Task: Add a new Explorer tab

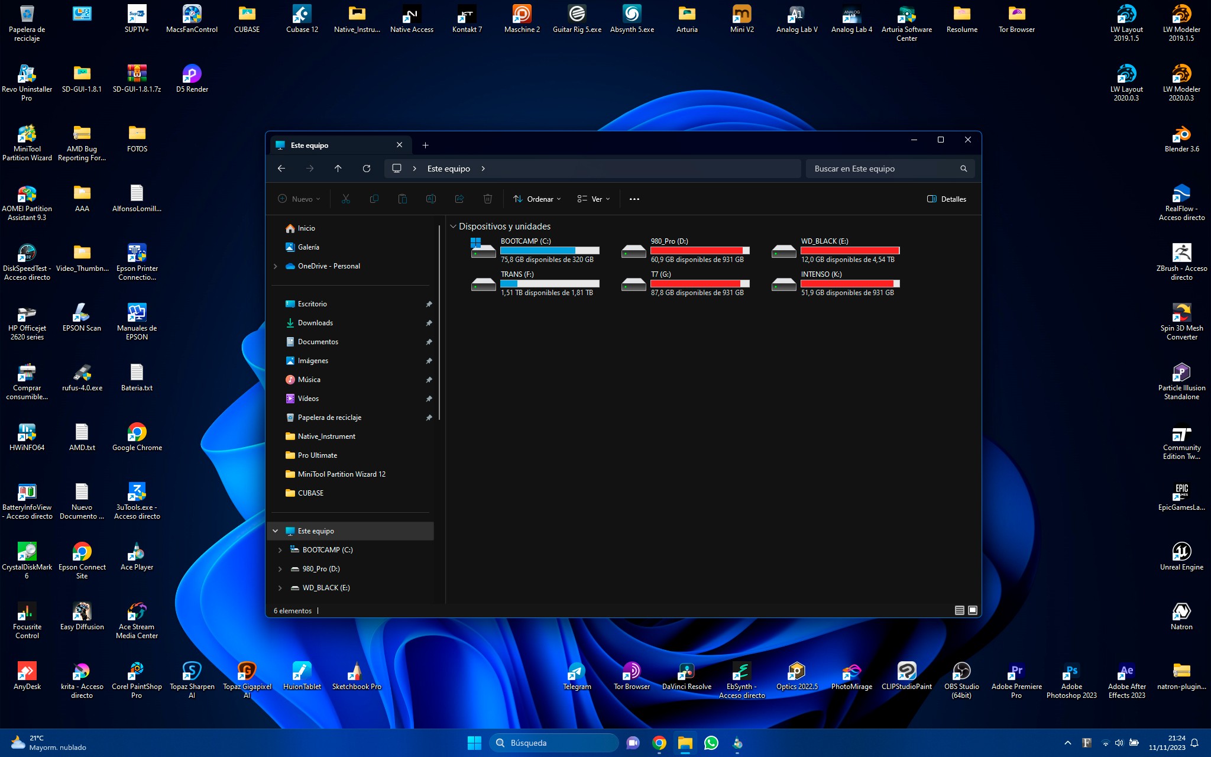Action: point(425,145)
